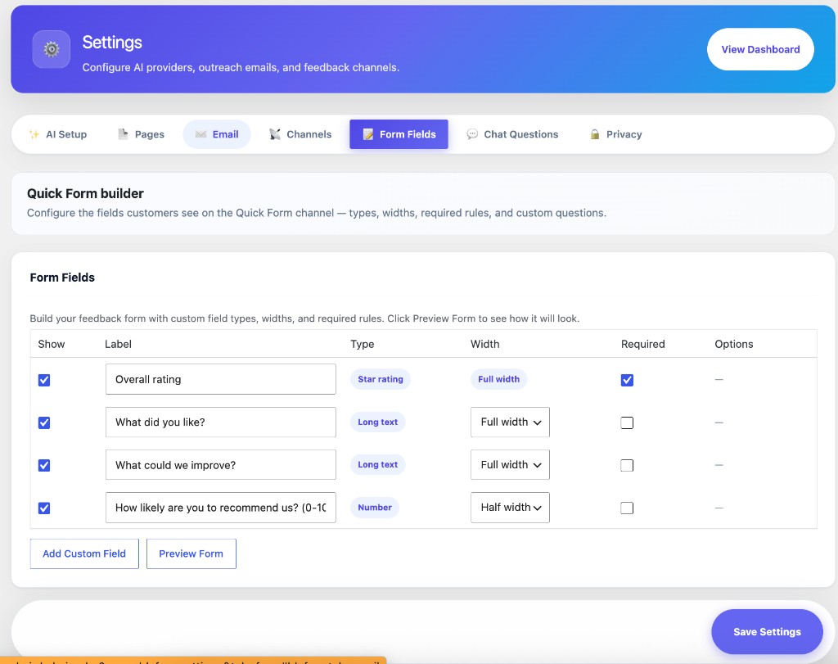Uncheck Show for Overall rating field
This screenshot has height=664, width=838.
click(44, 380)
